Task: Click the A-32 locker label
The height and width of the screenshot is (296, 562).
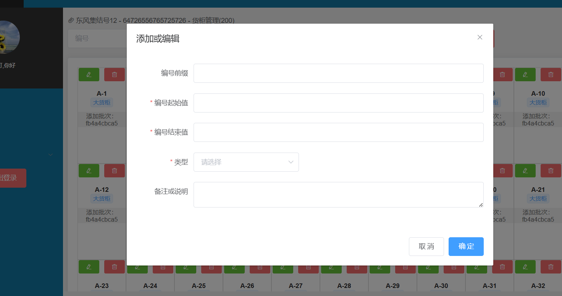Action: (x=538, y=286)
